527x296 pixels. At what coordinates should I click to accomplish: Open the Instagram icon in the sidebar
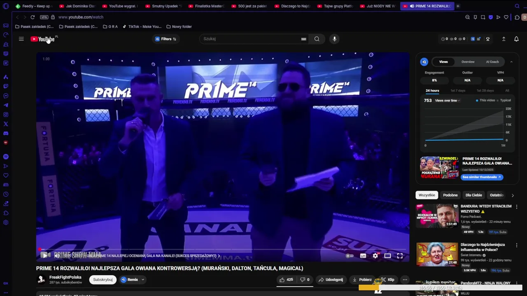tap(6, 115)
